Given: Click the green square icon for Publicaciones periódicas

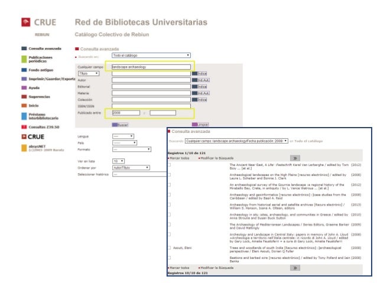Looking at the screenshot, I should click(24, 59).
